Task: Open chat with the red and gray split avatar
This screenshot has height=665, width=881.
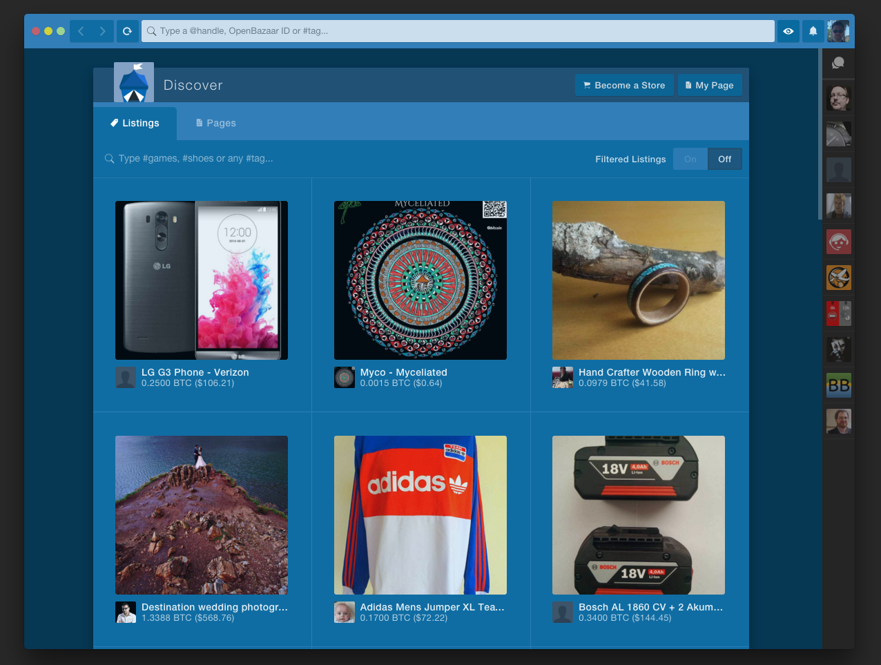Action: point(839,314)
